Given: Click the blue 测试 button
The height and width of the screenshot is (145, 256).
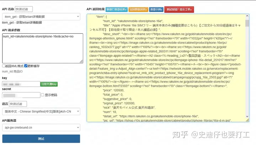Looking at the screenshot, I should tap(41, 139).
